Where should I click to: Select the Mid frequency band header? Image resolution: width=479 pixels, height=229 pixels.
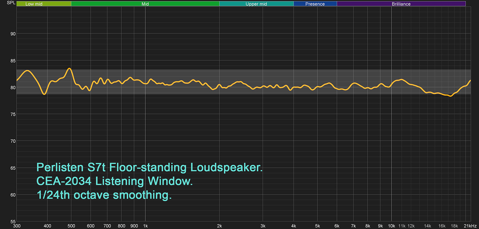[145, 4]
